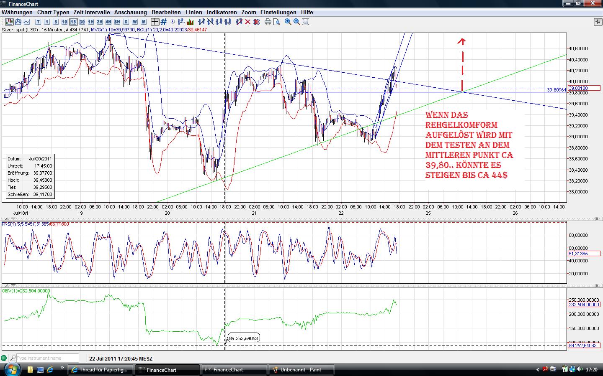603x376 pixels.
Task: Open the Währungen menu
Action: coord(17,13)
